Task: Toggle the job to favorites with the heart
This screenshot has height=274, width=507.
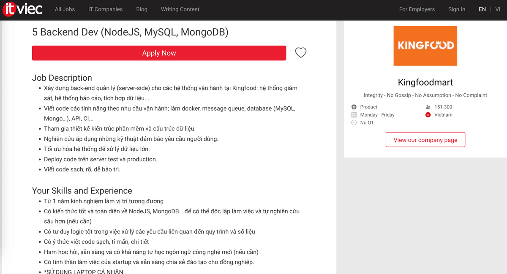Action: (300, 52)
